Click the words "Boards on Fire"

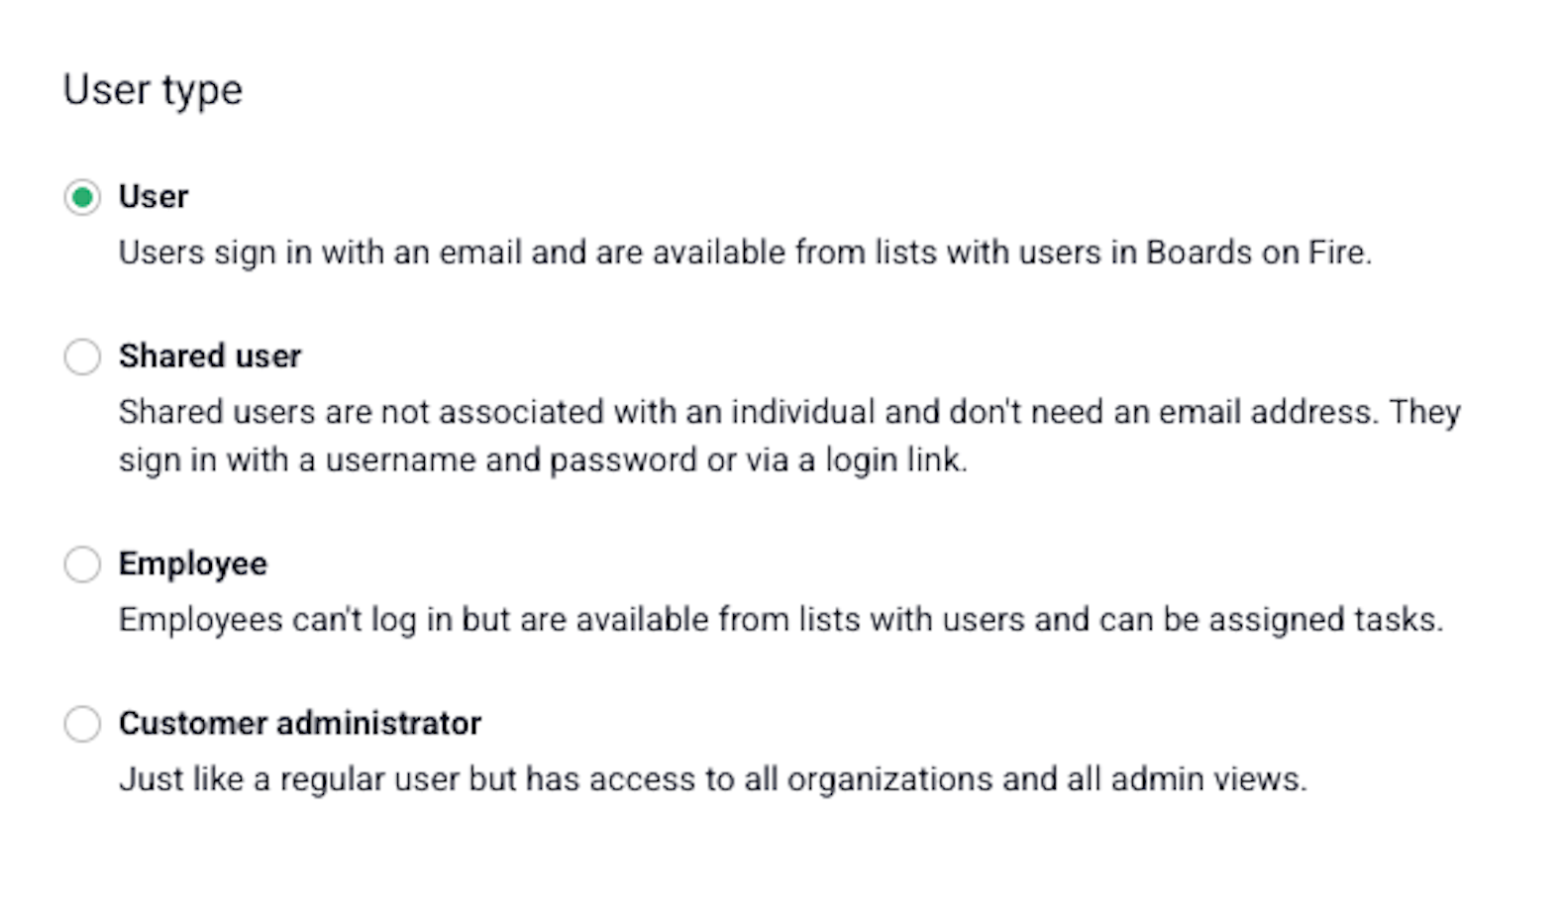[1256, 253]
